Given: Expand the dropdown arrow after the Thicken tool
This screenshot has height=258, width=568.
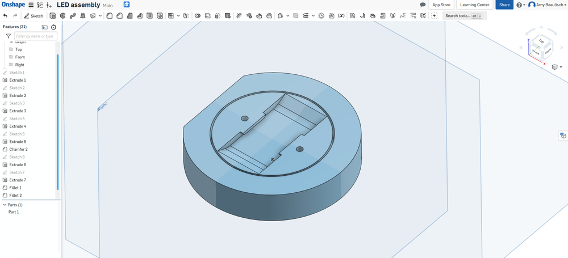Looking at the screenshot, I should (101, 15).
